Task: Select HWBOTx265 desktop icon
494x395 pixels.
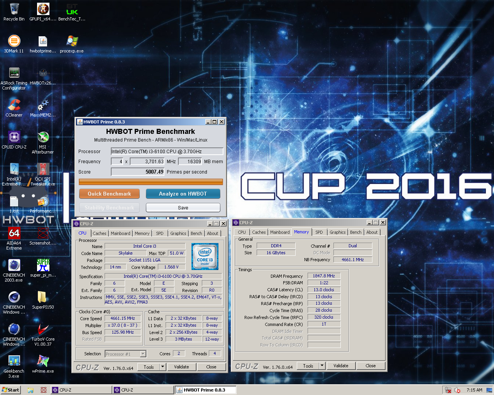Action: pos(43,76)
